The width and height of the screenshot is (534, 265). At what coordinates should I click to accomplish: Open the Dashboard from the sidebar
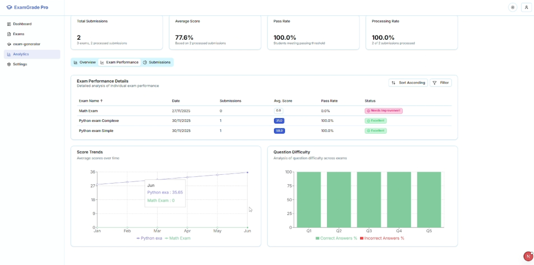click(22, 24)
